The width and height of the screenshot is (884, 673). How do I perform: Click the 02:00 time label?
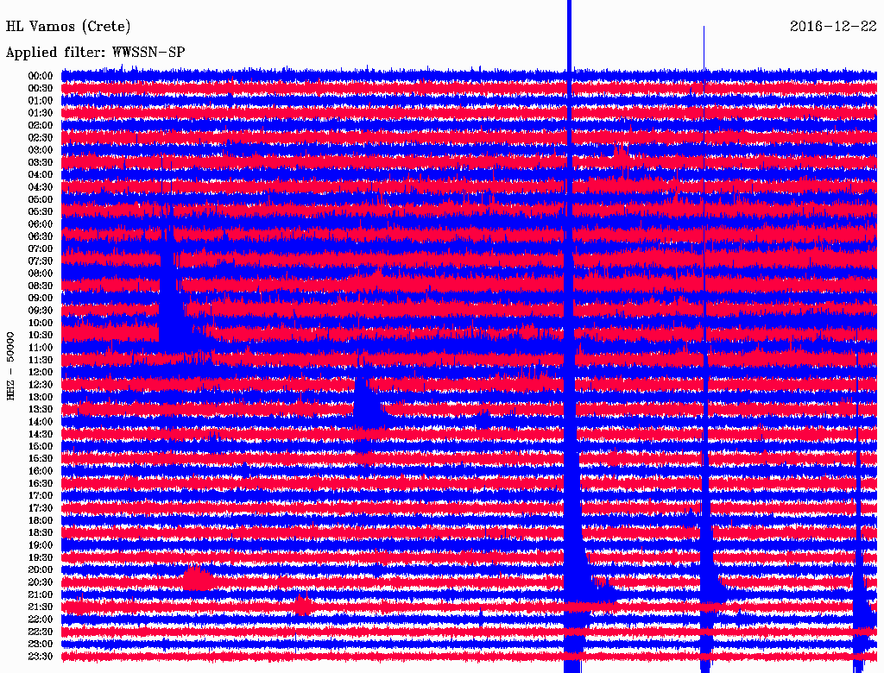pyautogui.click(x=41, y=125)
